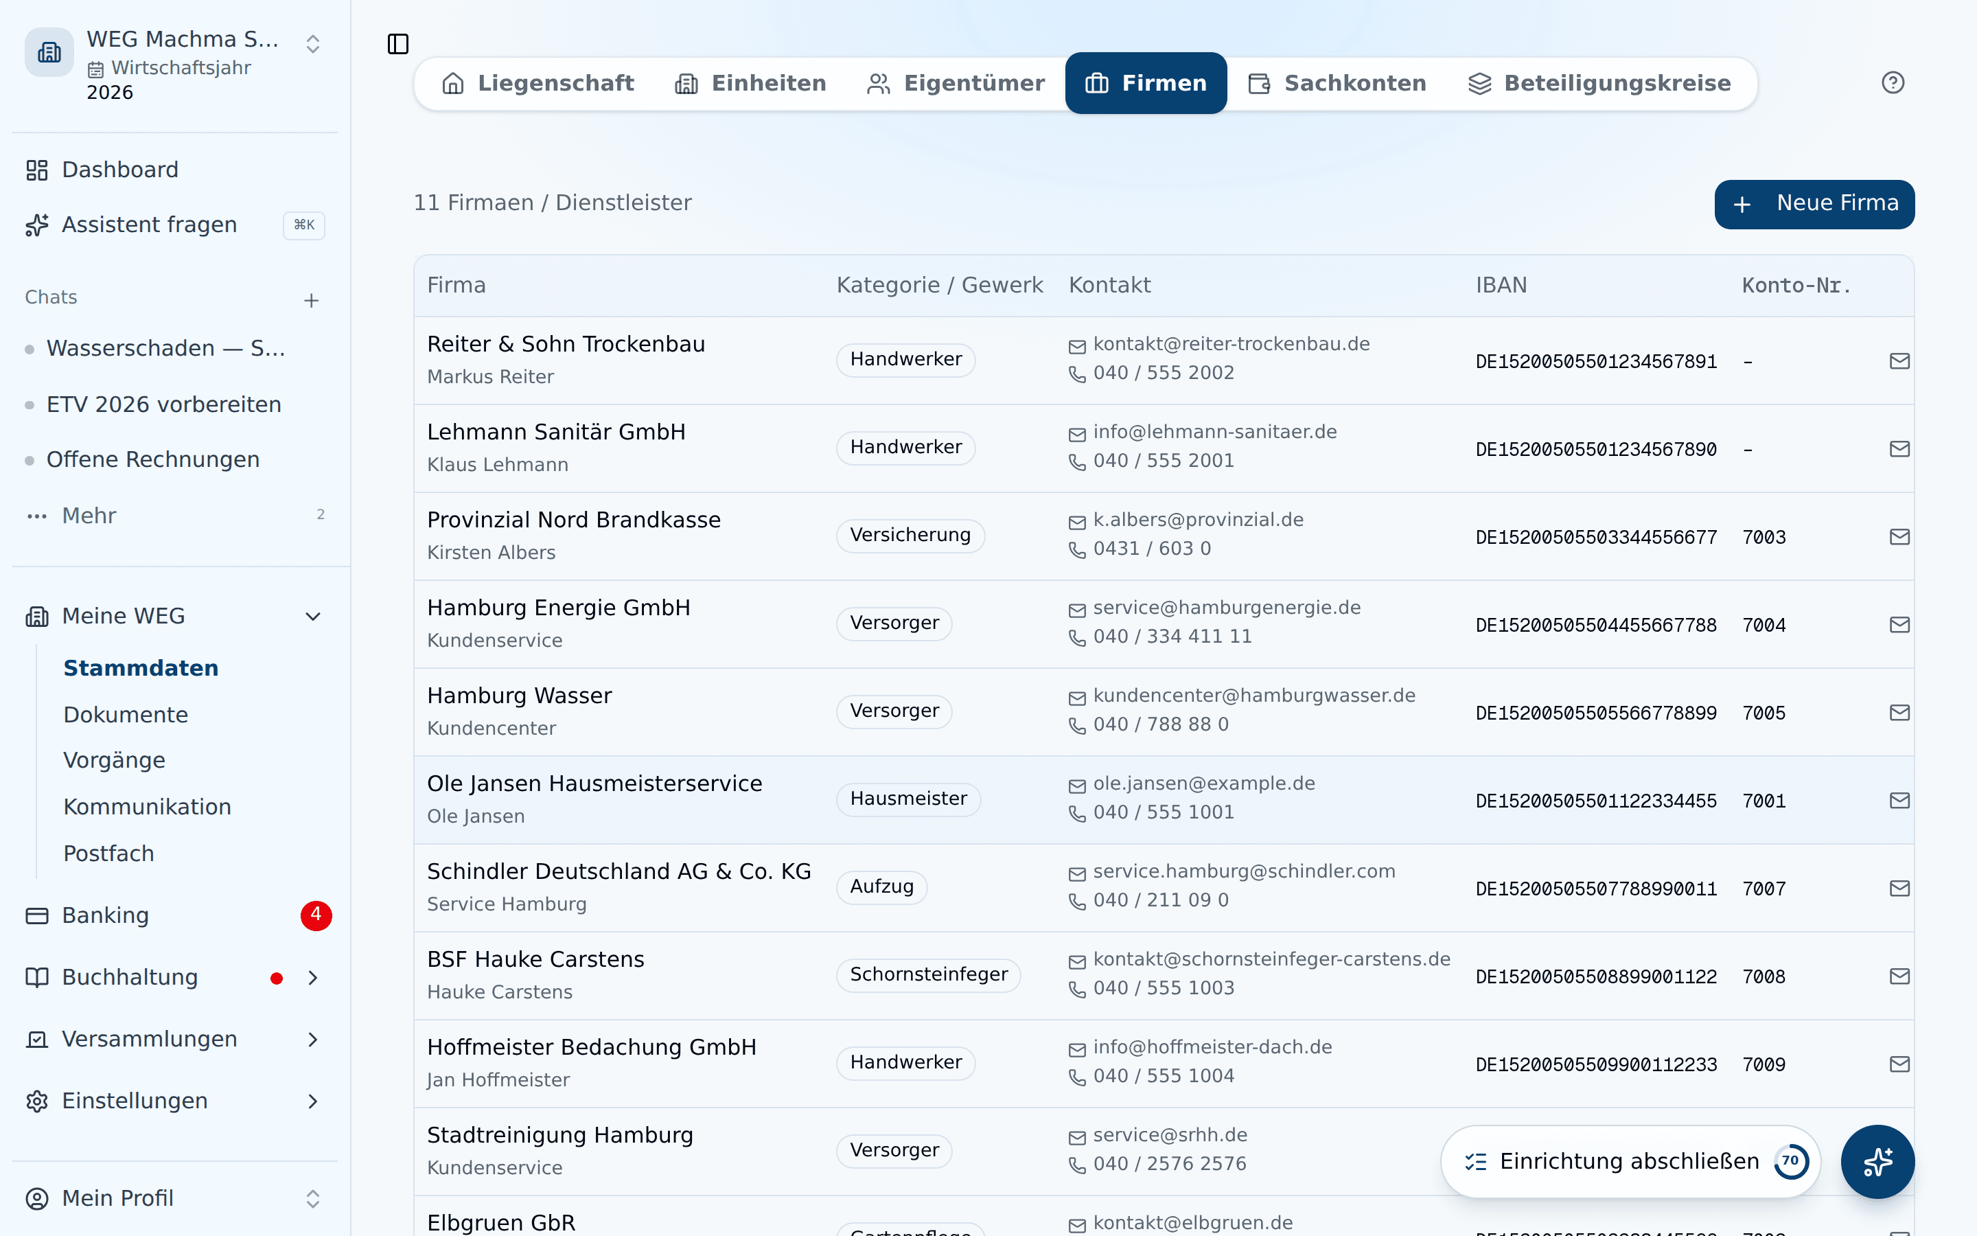Click phone icon beside 040 / 334 411 11
The height and width of the screenshot is (1236, 1977).
(x=1078, y=638)
